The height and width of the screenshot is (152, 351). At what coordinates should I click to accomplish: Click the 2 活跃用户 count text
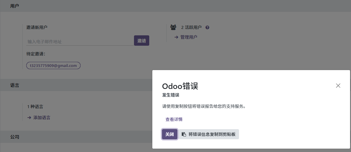pyautogui.click(x=191, y=27)
